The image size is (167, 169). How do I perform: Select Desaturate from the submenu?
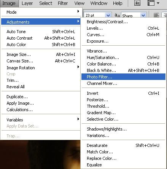[123, 145]
